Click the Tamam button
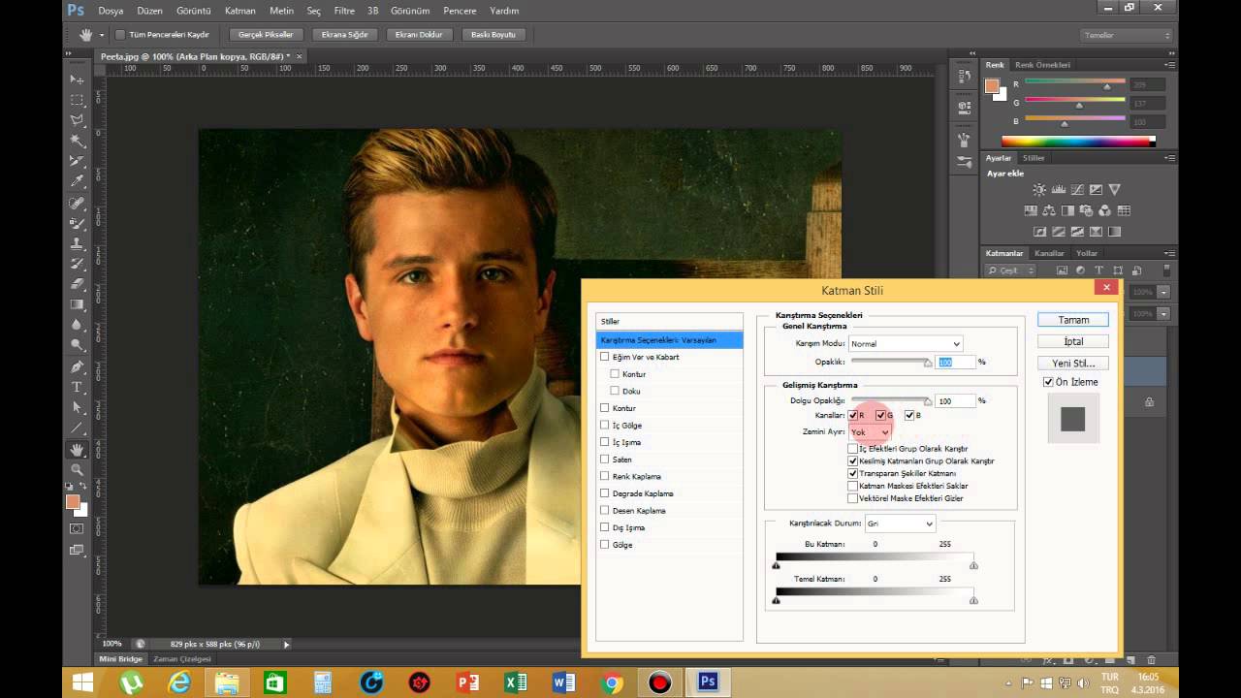The image size is (1241, 698). 1072,320
